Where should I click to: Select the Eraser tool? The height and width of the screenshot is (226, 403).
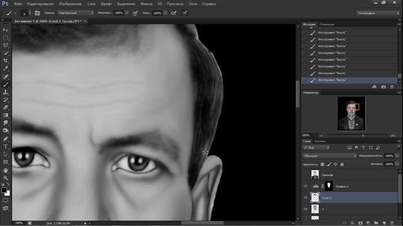click(x=6, y=107)
